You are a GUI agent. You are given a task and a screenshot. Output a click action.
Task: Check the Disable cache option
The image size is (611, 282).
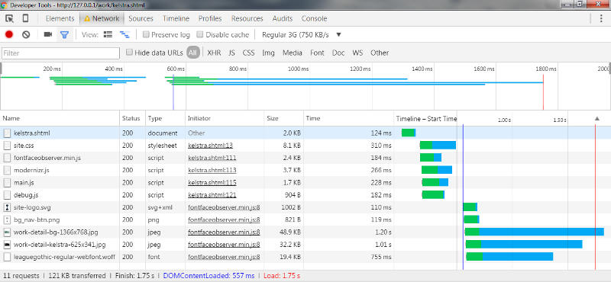[x=200, y=34]
